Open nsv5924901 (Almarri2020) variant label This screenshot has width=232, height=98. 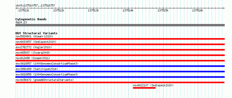coord(34,36)
